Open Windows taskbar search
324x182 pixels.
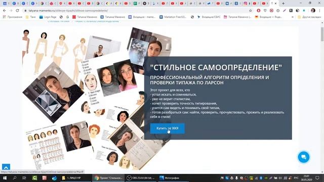[x=15, y=178]
